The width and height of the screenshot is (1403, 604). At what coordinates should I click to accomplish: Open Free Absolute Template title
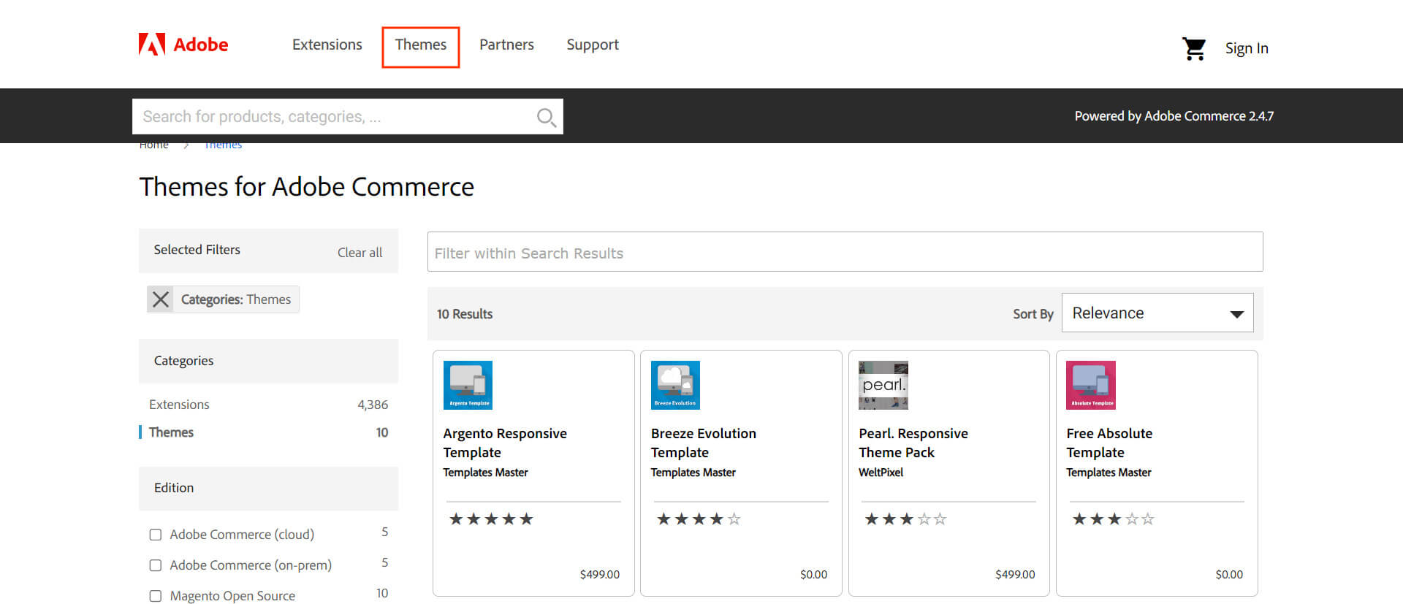coord(1109,443)
